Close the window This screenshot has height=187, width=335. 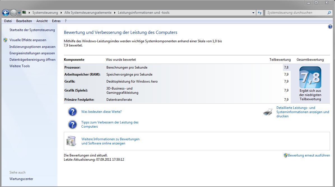pos(327,3)
